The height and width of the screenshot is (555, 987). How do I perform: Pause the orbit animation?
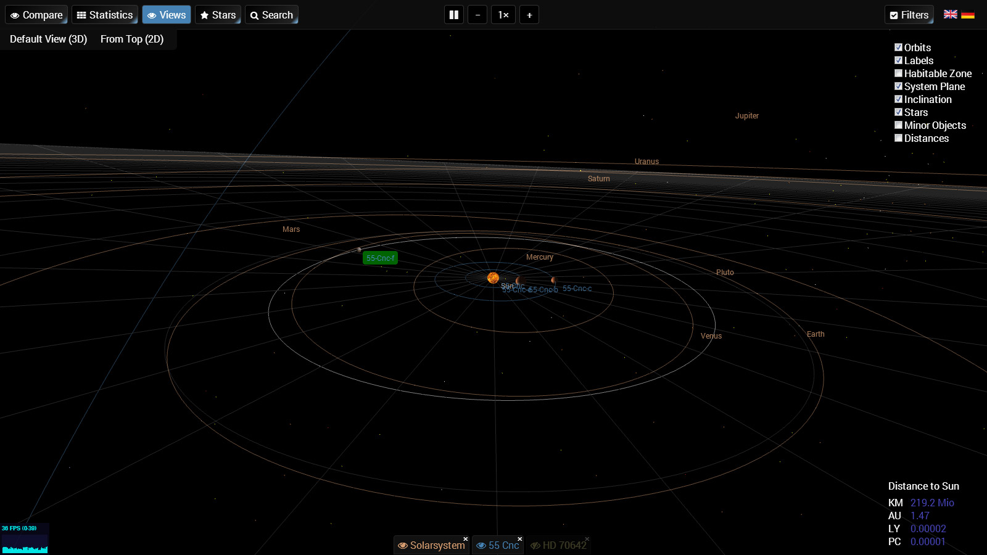pyautogui.click(x=454, y=15)
